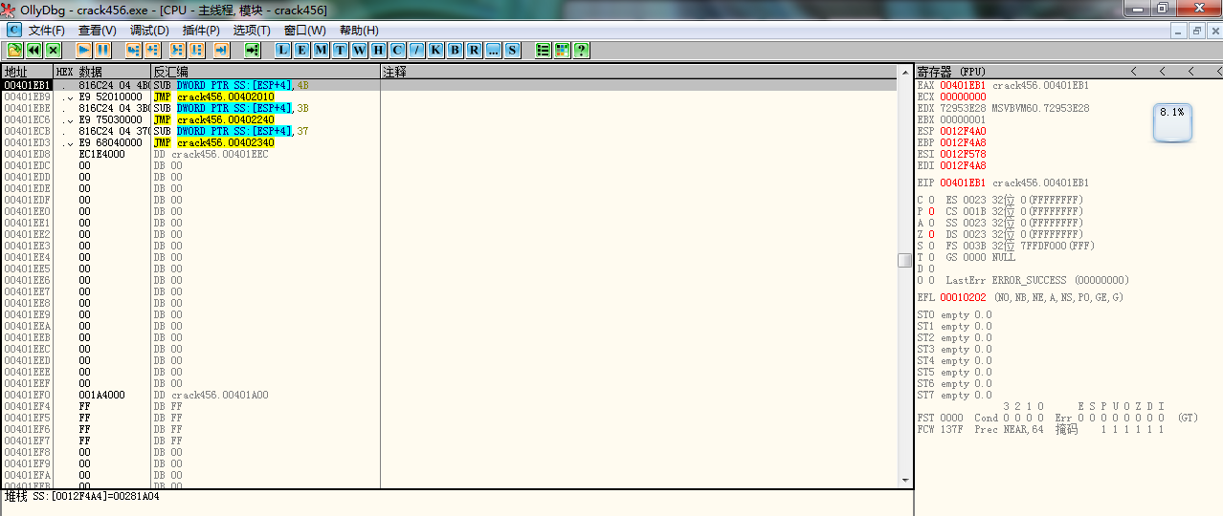This screenshot has height=516, width=1223.
Task: Open Run trace with ... button
Action: 494,50
